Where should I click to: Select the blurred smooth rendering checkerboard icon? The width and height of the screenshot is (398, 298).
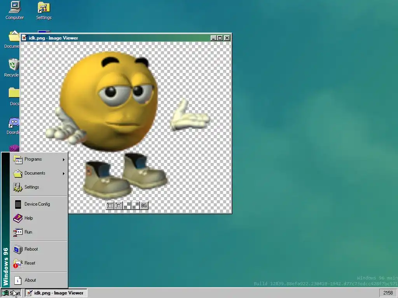[x=136, y=206]
